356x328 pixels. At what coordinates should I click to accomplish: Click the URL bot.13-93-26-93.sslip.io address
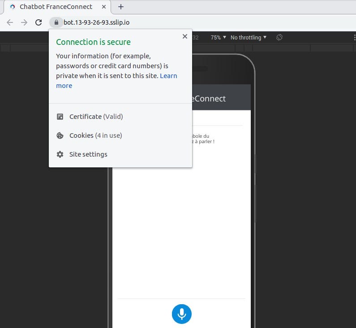point(96,22)
